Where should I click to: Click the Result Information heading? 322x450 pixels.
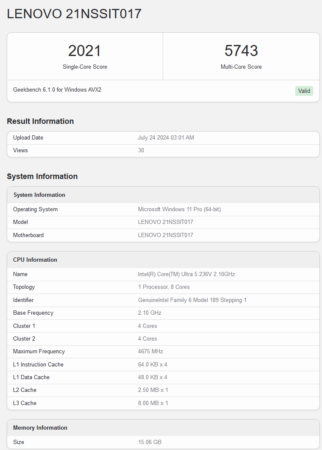tap(40, 121)
